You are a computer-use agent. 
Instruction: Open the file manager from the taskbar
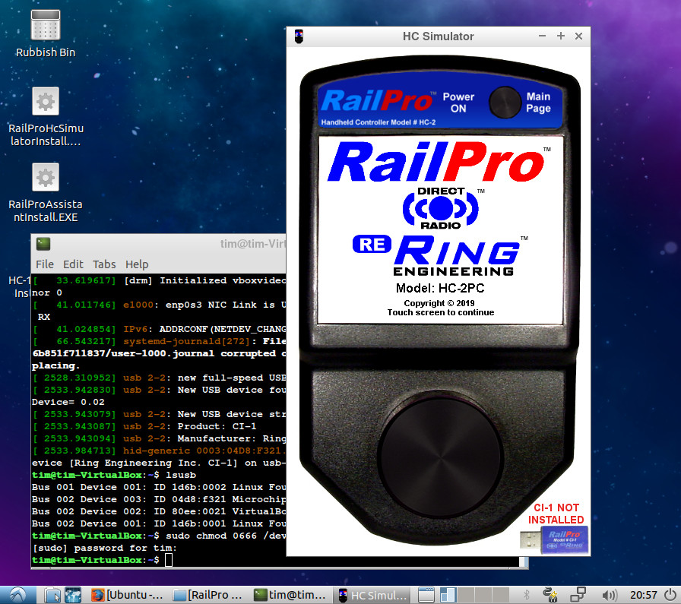pos(52,595)
